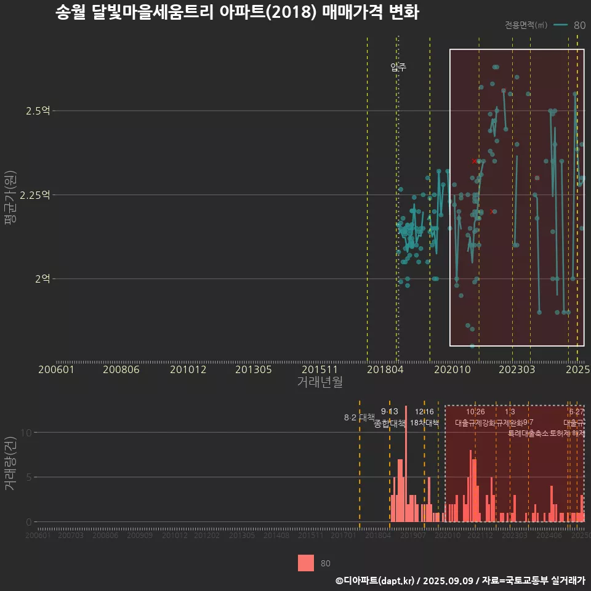Image resolution: width=591 pixels, height=591 pixels.
Task: Click the 토허제 해제 annotation text
Action: (567, 433)
